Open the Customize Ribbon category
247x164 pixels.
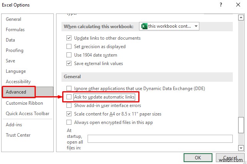[24, 103]
